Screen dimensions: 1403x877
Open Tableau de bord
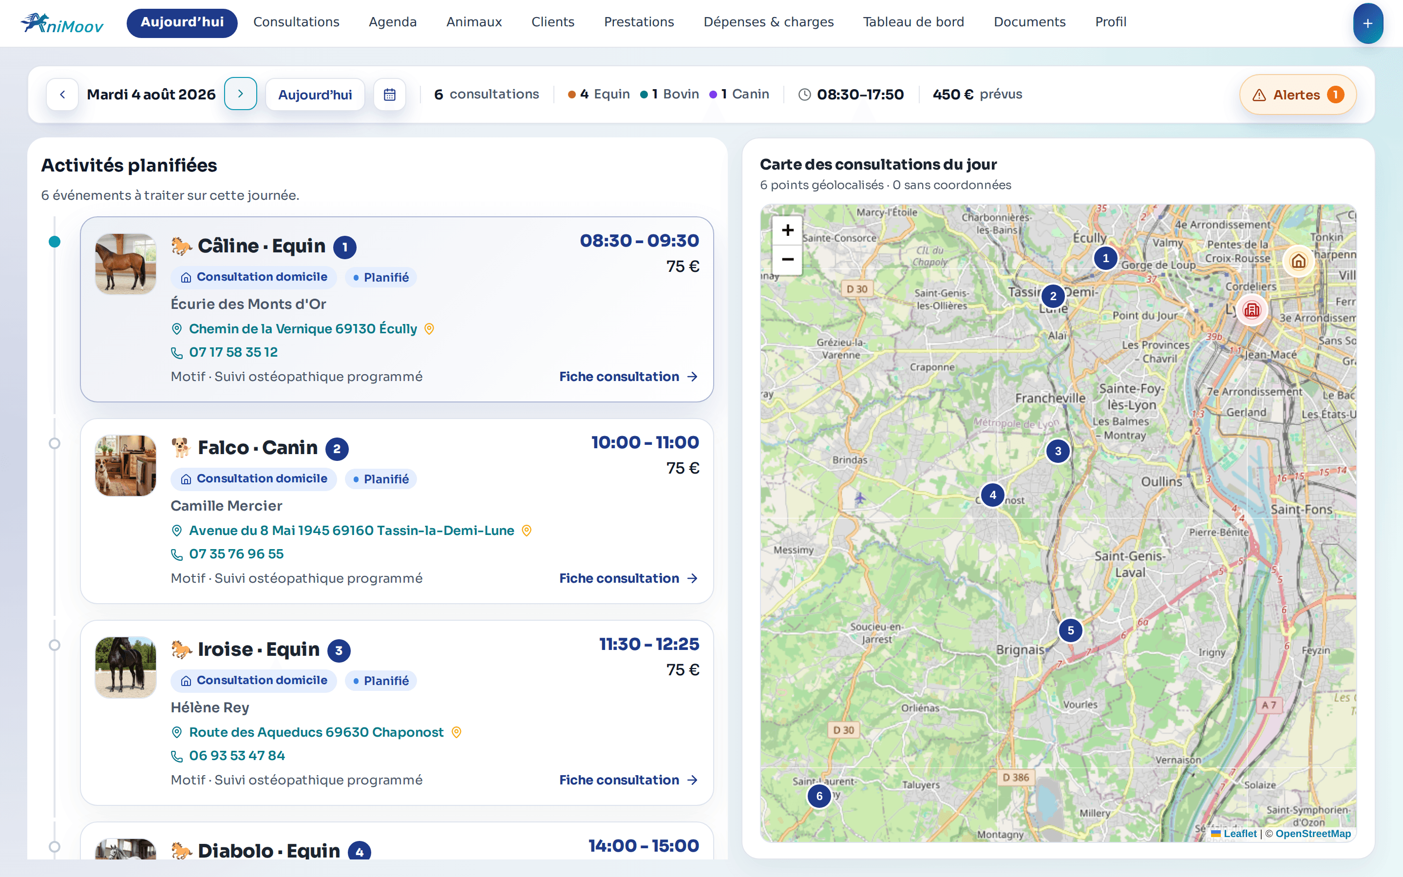tap(913, 22)
